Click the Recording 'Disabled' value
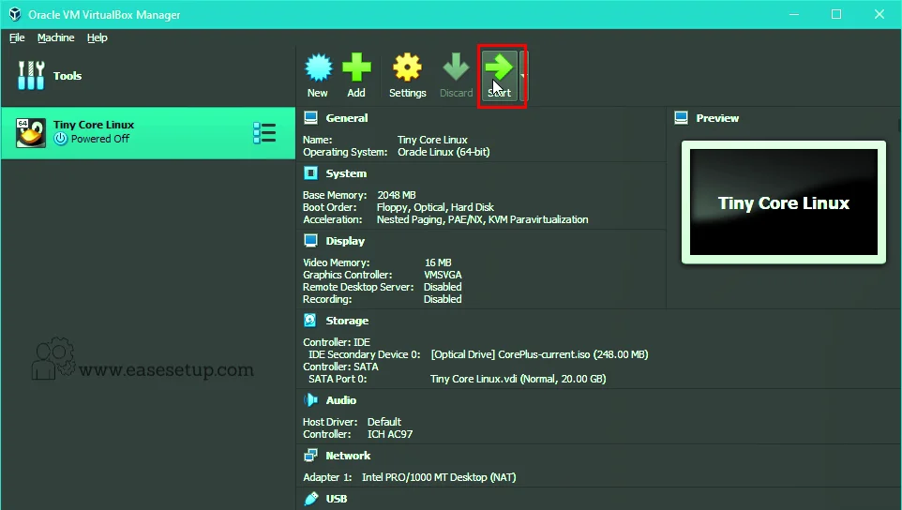 443,299
